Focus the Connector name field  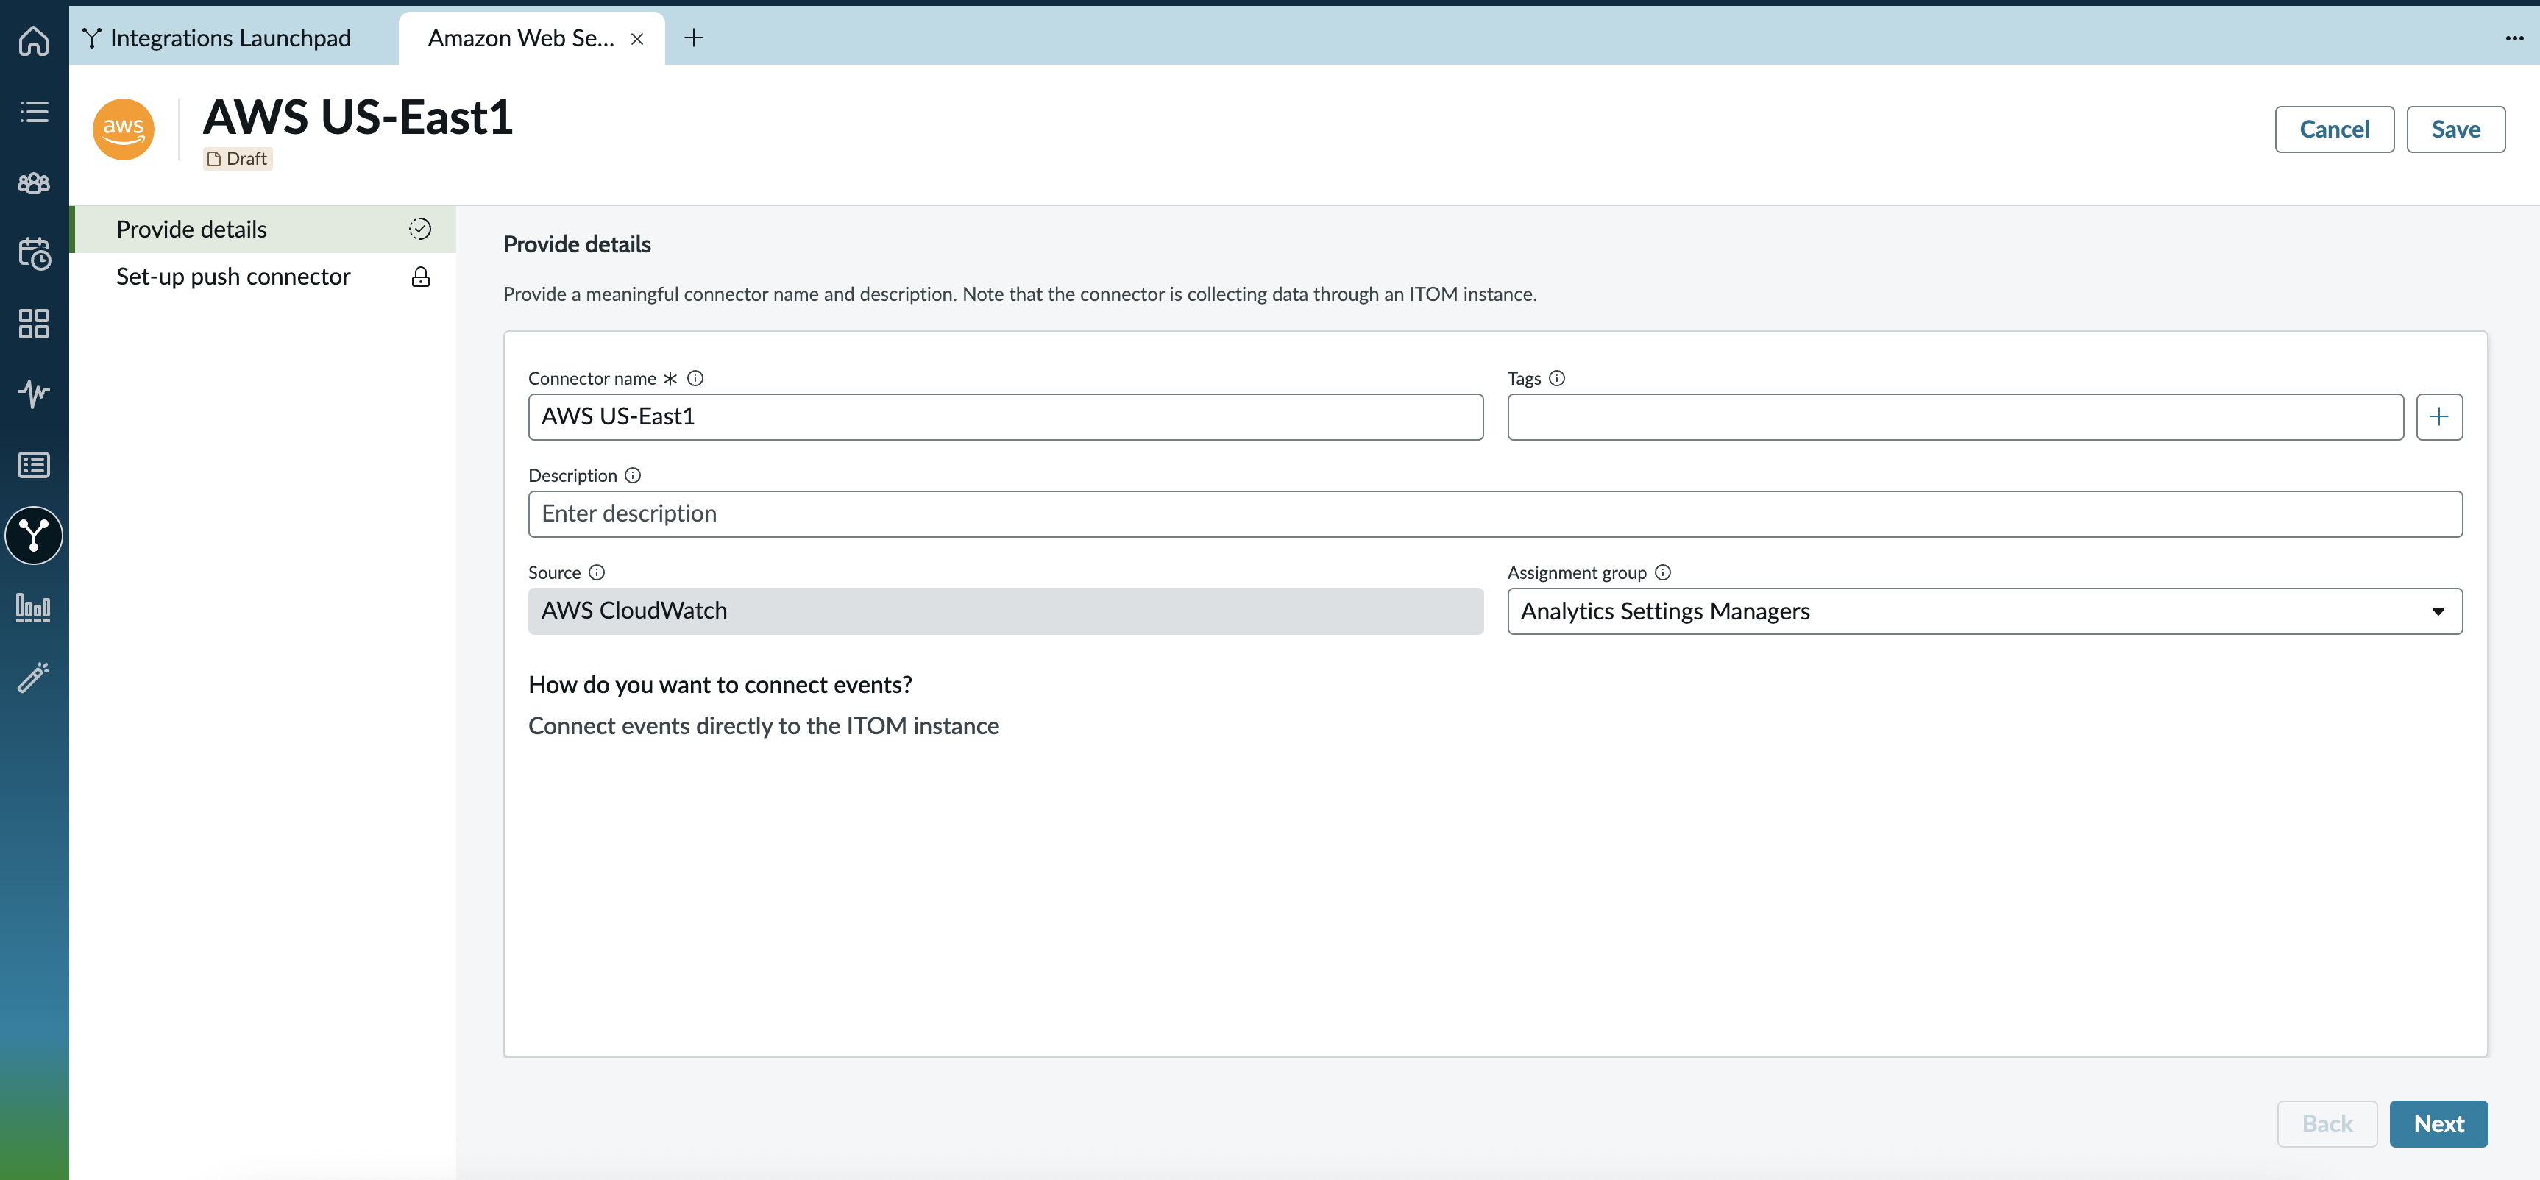[x=1005, y=417]
